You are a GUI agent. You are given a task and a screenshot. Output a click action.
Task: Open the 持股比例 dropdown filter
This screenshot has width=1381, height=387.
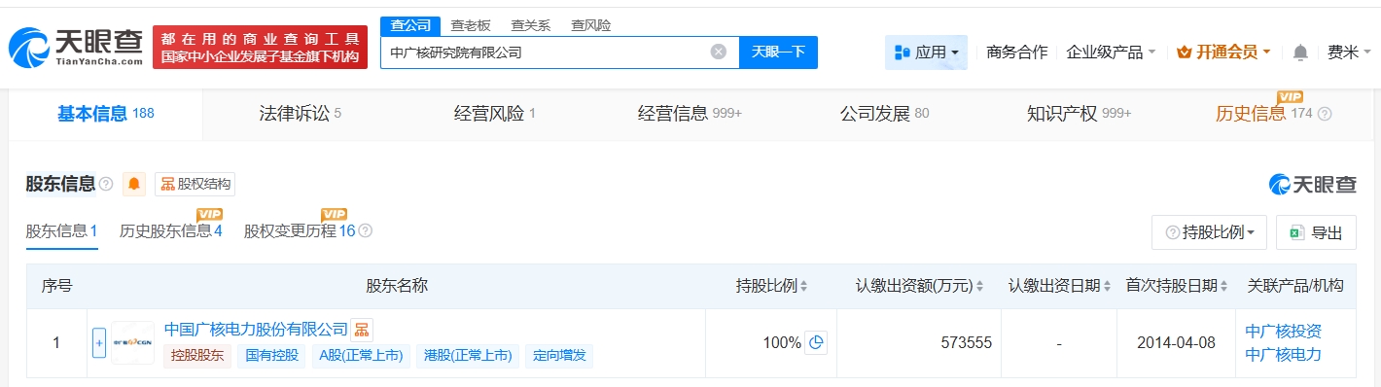point(1209,232)
